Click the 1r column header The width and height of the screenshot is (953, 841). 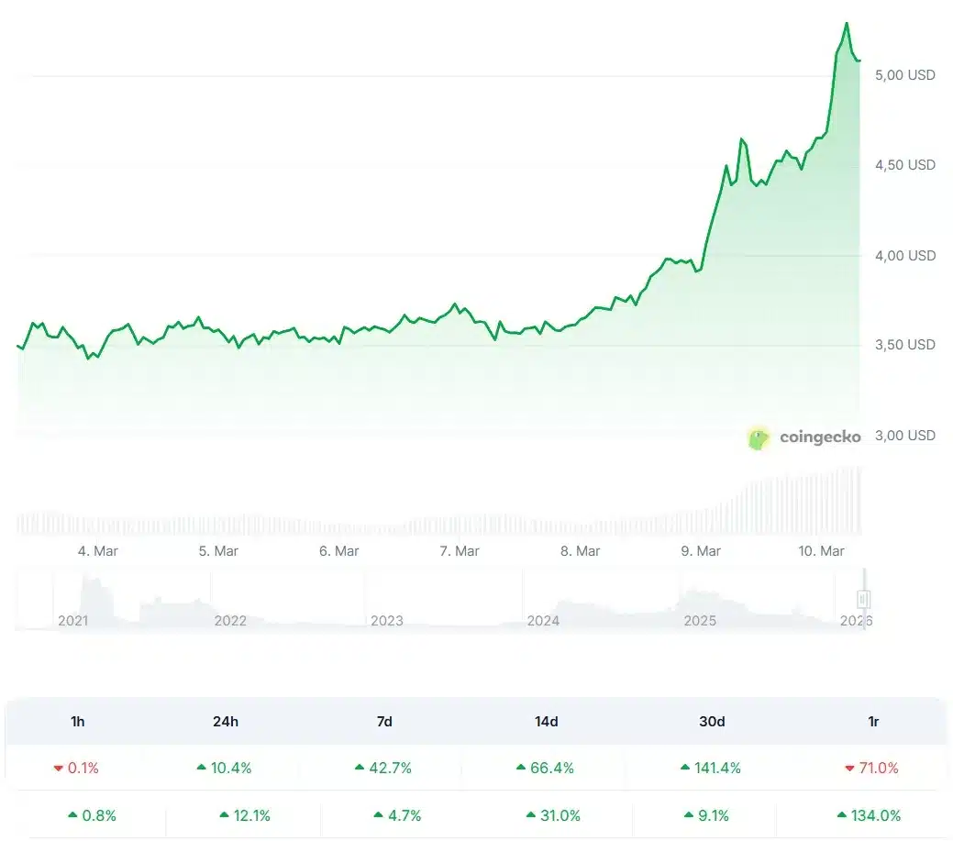click(x=873, y=722)
